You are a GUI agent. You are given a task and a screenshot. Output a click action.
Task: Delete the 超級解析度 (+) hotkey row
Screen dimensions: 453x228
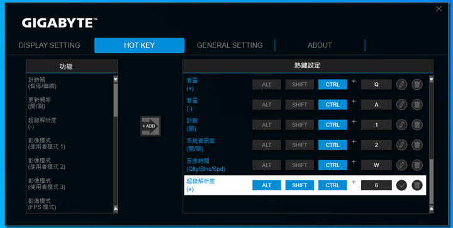[x=417, y=185]
